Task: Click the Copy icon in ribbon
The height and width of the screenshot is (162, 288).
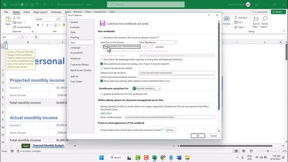Action: [x=14, y=22]
